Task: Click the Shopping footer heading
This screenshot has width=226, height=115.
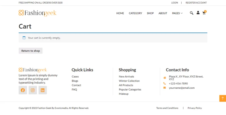Action: (x=127, y=70)
